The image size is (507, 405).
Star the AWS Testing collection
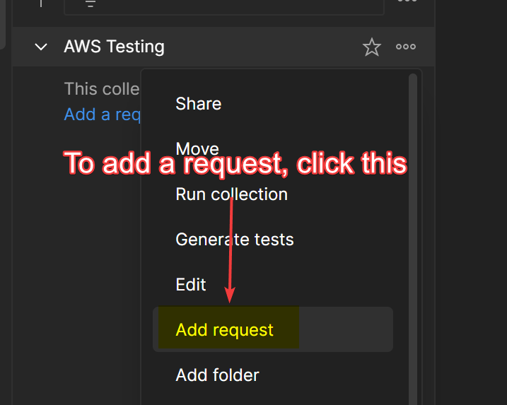(371, 47)
